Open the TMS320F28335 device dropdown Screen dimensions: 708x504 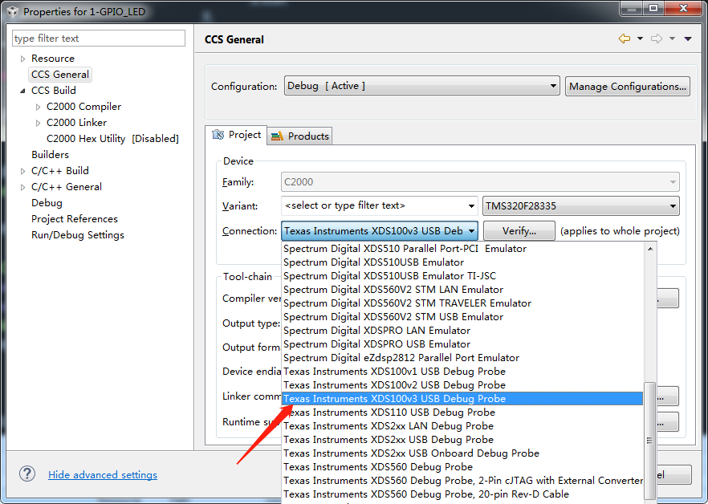(x=580, y=206)
